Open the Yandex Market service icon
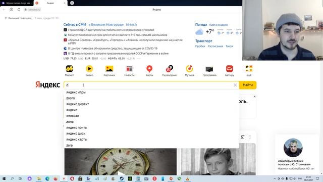The image size is (323, 182). click(x=69, y=69)
